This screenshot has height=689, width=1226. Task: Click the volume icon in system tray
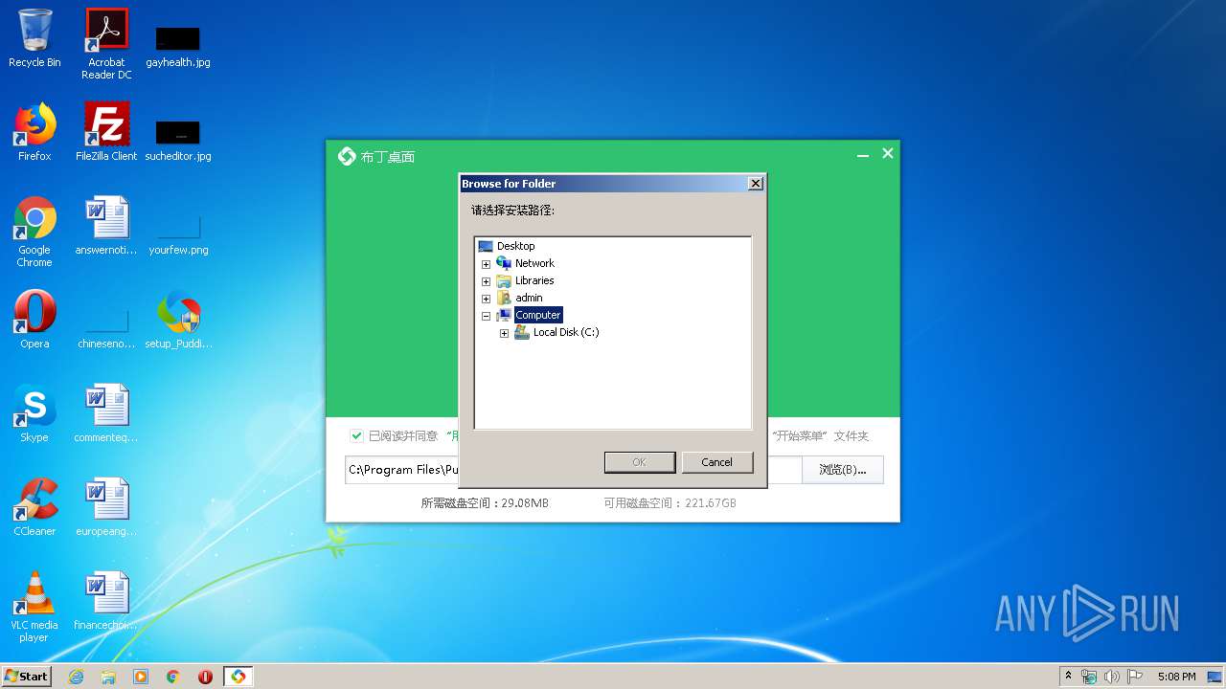[1112, 677]
